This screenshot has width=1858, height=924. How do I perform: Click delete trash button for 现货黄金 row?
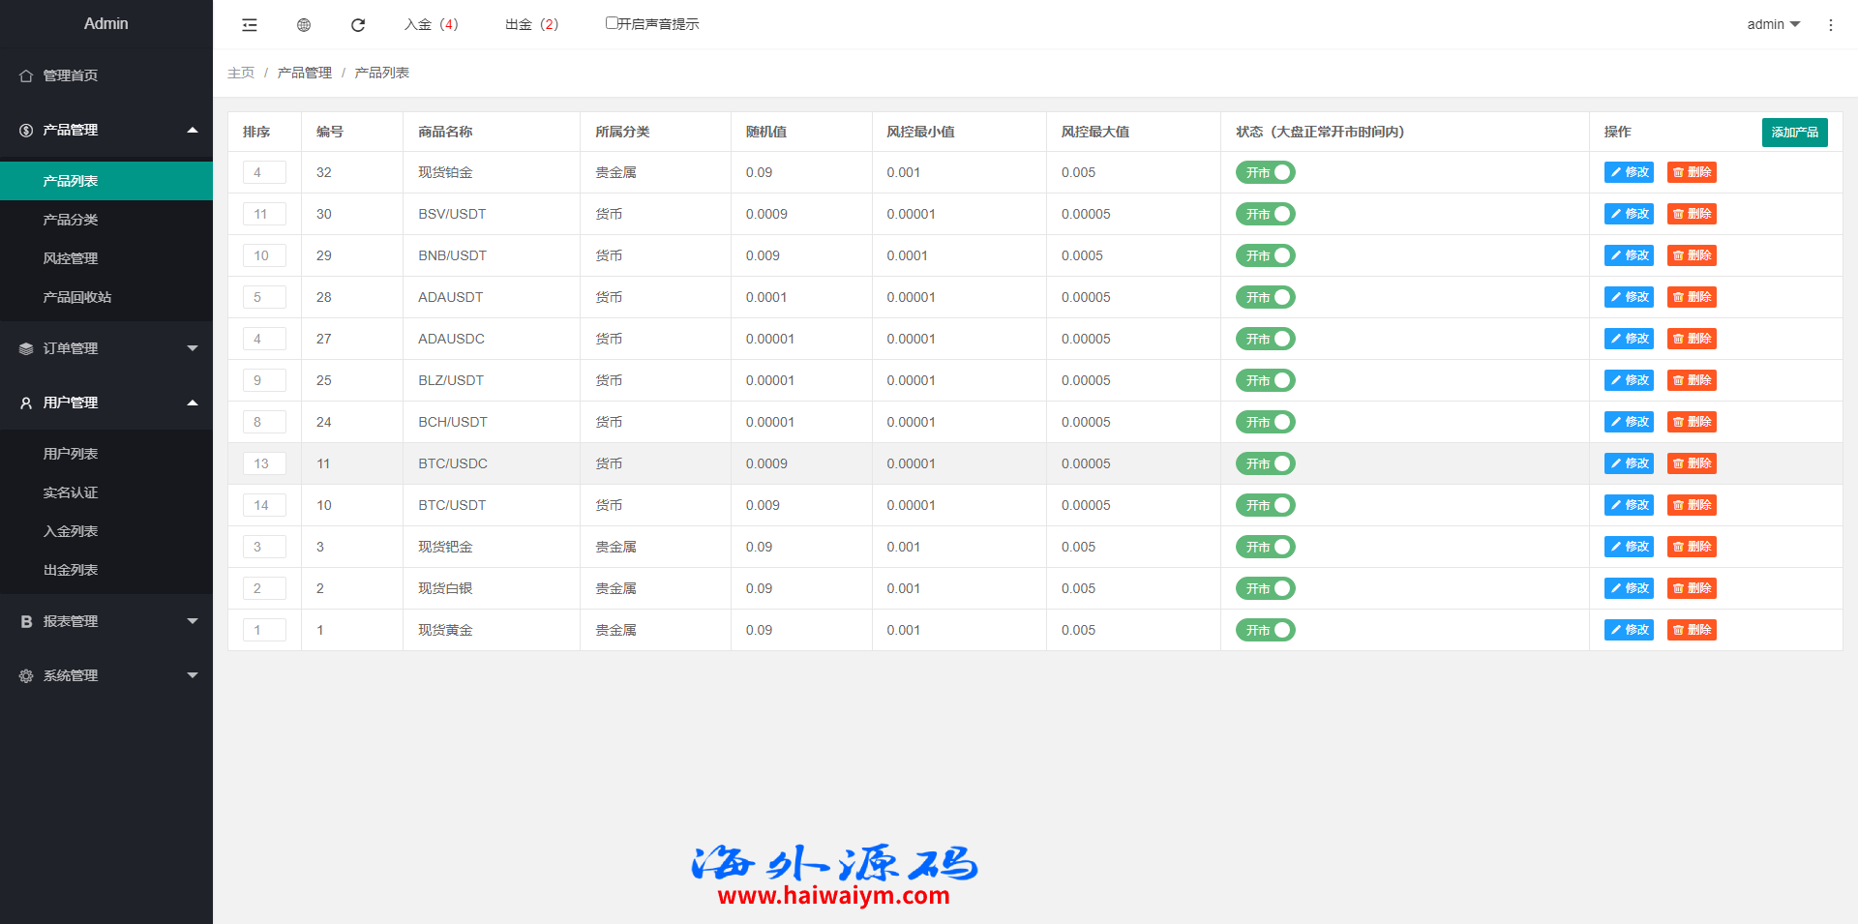[1692, 630]
